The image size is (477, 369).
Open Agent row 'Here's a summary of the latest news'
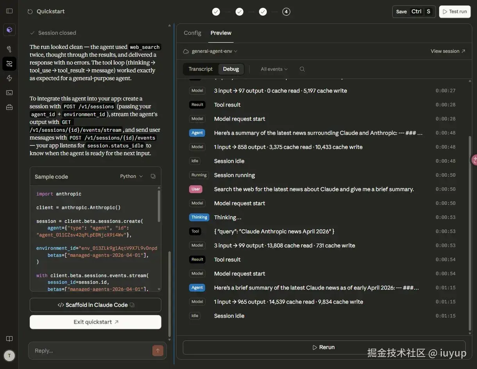(322, 133)
